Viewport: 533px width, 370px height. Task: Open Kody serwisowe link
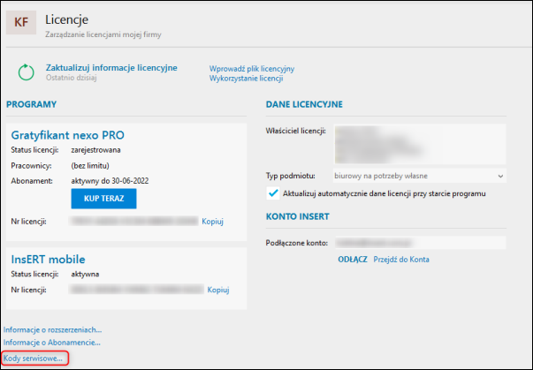tap(33, 359)
